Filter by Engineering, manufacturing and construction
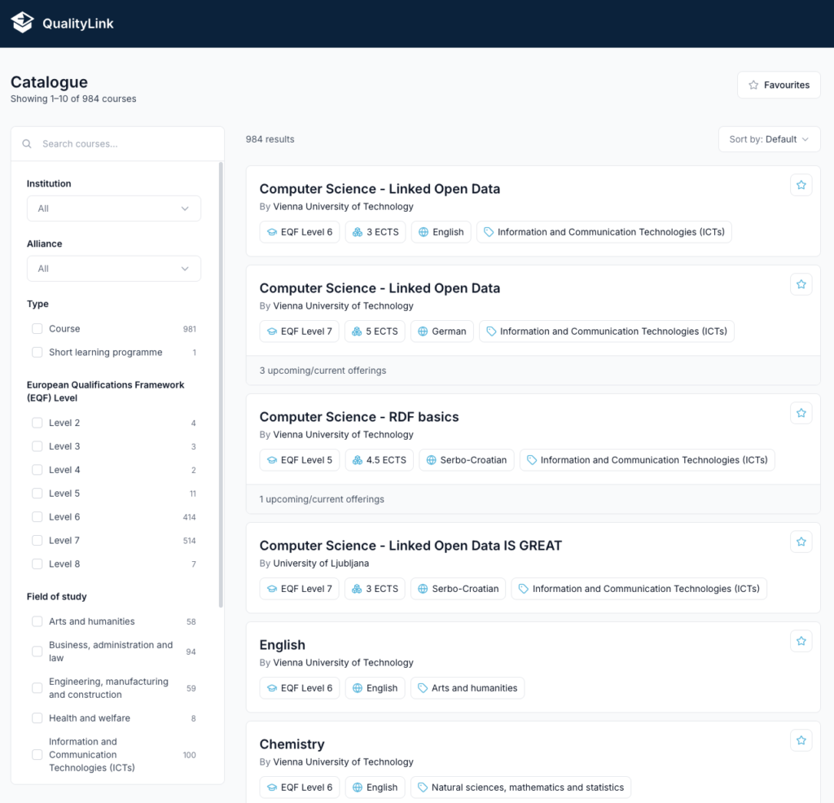 coord(37,688)
